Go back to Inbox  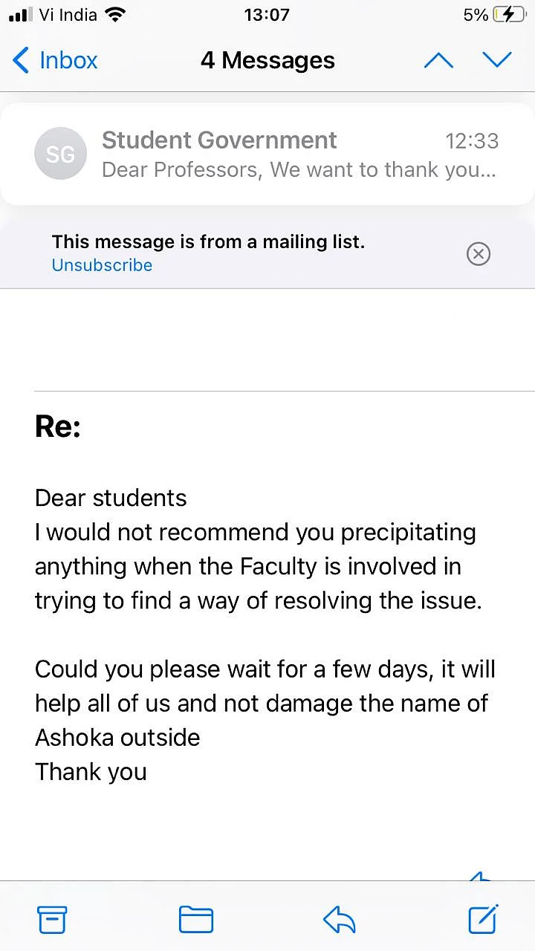(x=55, y=60)
